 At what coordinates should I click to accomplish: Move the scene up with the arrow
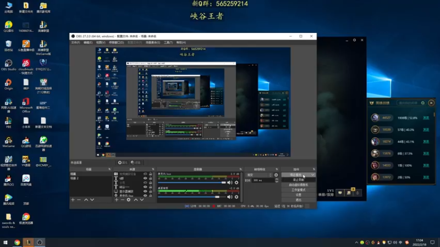(x=86, y=200)
